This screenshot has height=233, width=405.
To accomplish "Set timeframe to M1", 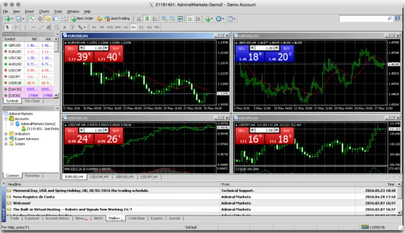I will pos(94,27).
